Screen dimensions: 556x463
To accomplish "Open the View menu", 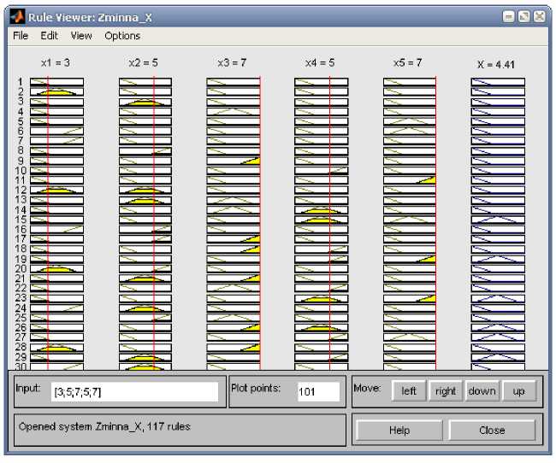I will pyautogui.click(x=81, y=36).
